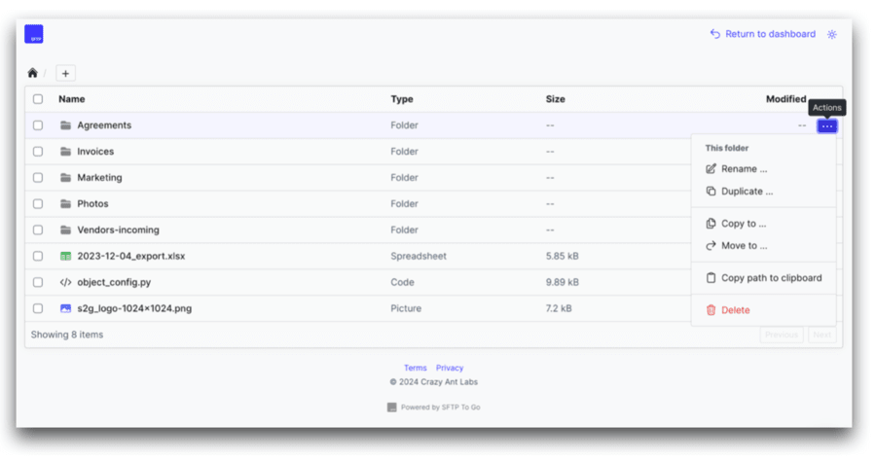Open the Invoices folder name
Screen dimensions: 876x461
[x=95, y=152]
